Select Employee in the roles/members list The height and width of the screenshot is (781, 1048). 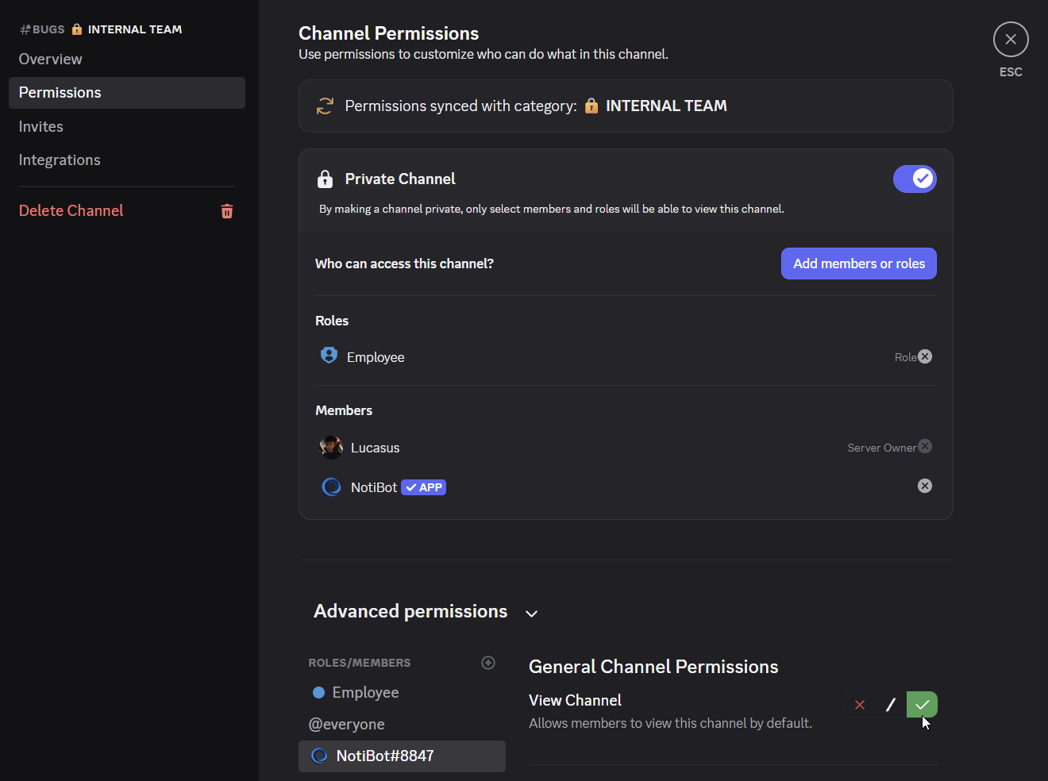tap(365, 691)
